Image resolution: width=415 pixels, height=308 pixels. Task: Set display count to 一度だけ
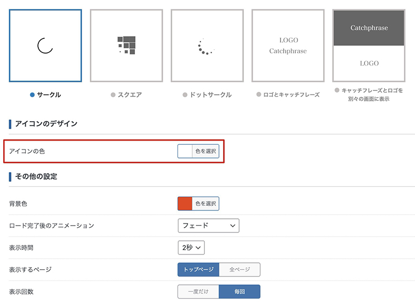pos(199,291)
